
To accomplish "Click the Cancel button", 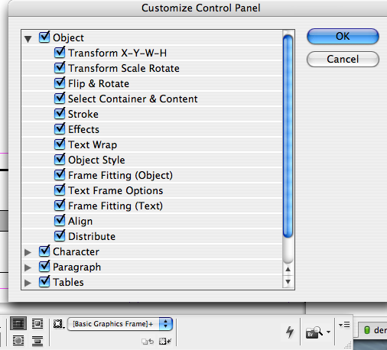I will click(343, 59).
